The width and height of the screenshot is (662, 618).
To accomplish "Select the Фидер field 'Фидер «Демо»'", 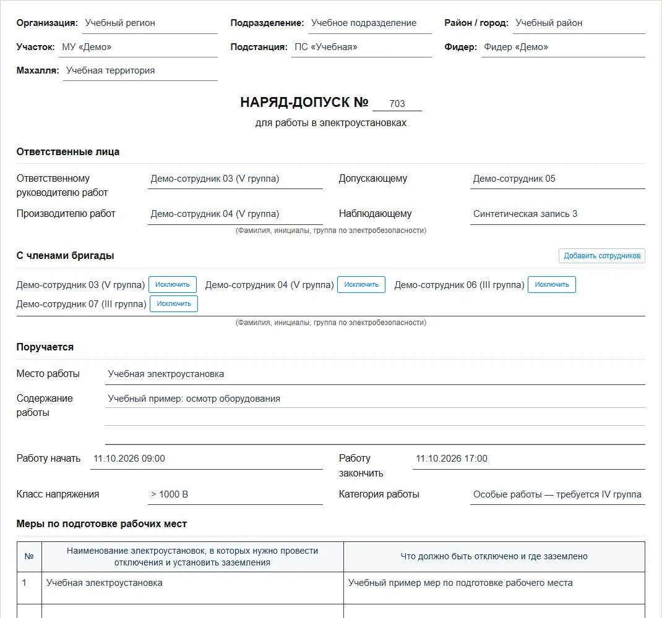I will [x=563, y=47].
